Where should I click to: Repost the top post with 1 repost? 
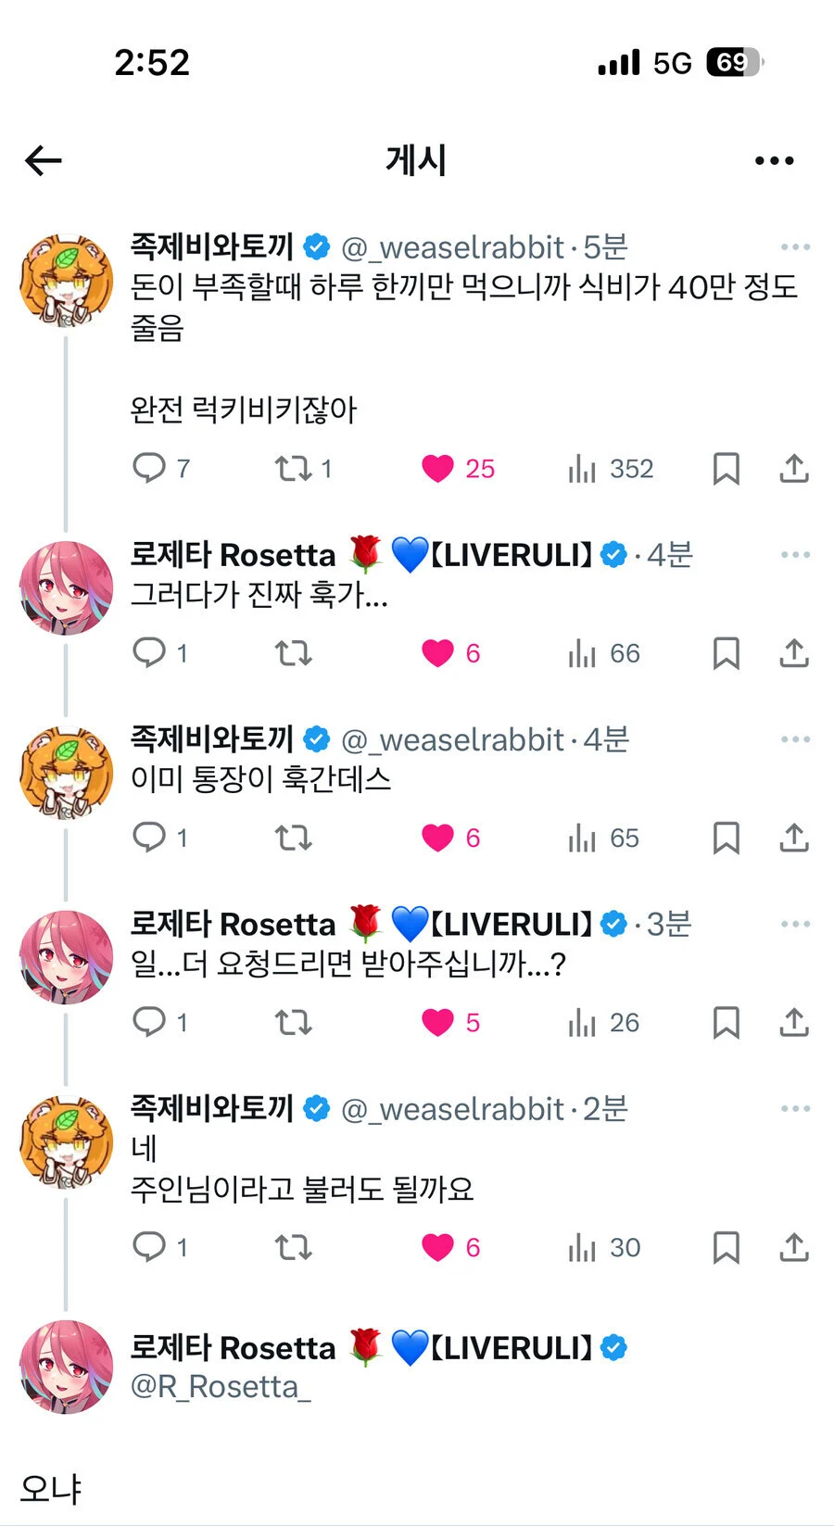click(x=303, y=468)
